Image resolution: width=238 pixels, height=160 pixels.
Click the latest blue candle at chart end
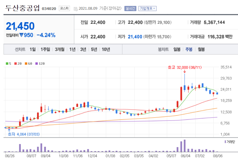[x=217, y=94]
